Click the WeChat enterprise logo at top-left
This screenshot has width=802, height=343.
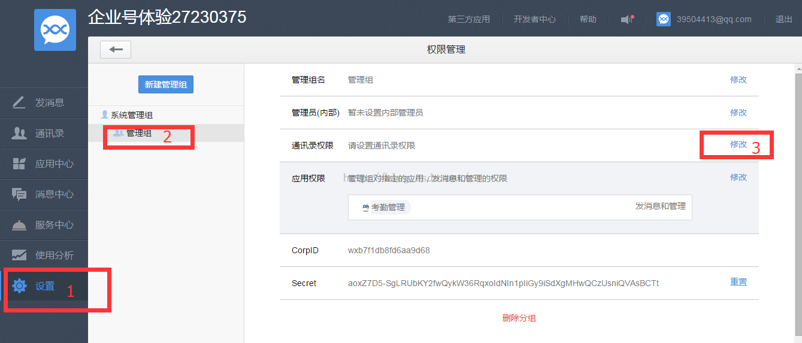click(55, 30)
